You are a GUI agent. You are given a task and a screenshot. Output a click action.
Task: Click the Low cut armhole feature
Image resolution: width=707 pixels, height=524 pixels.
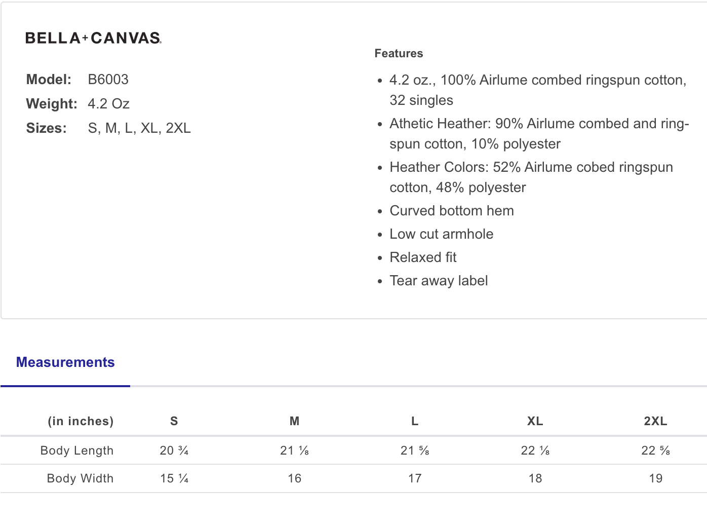[x=441, y=234]
